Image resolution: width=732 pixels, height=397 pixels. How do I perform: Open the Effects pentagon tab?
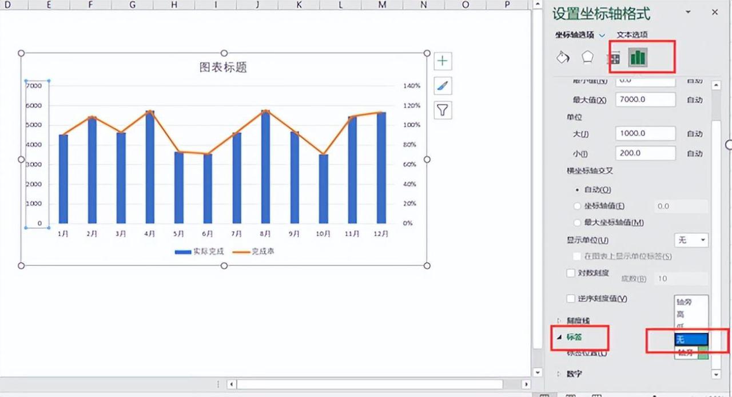click(x=588, y=57)
